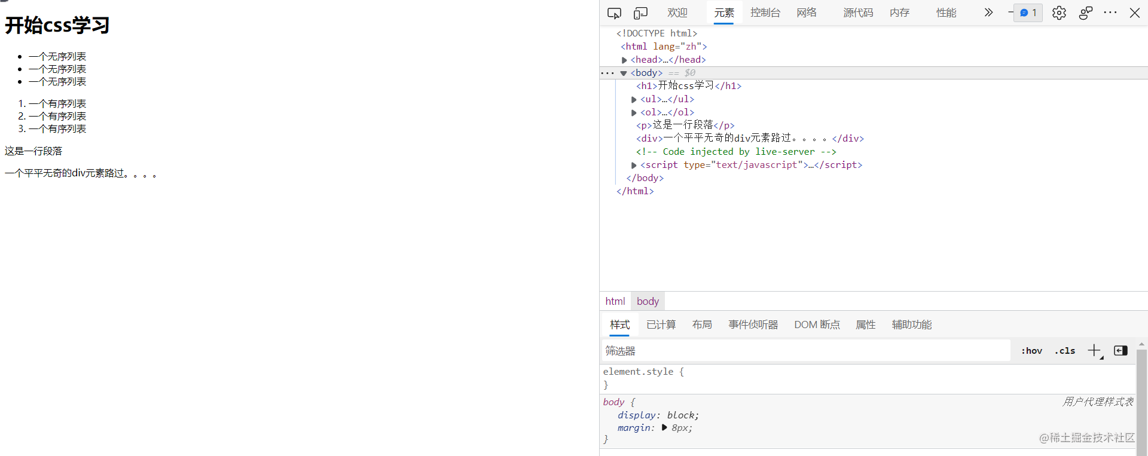
Task: Select the closing html tag line
Action: [635, 191]
